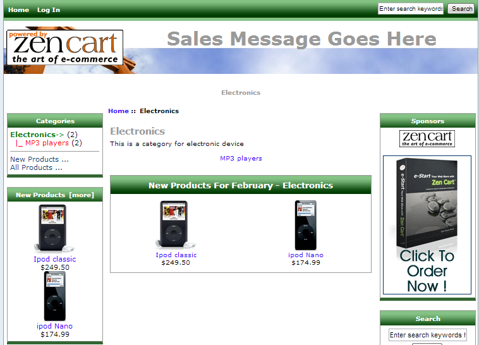Click ipod Nano image in center listing
The image size is (479, 345).
click(306, 224)
